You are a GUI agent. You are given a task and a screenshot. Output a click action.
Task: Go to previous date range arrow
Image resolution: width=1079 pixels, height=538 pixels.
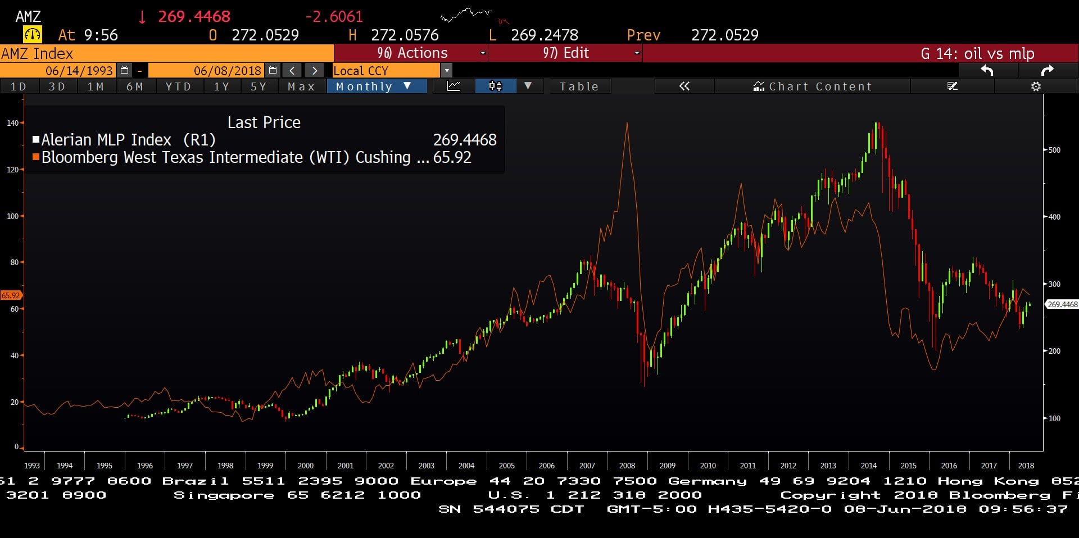pyautogui.click(x=292, y=70)
